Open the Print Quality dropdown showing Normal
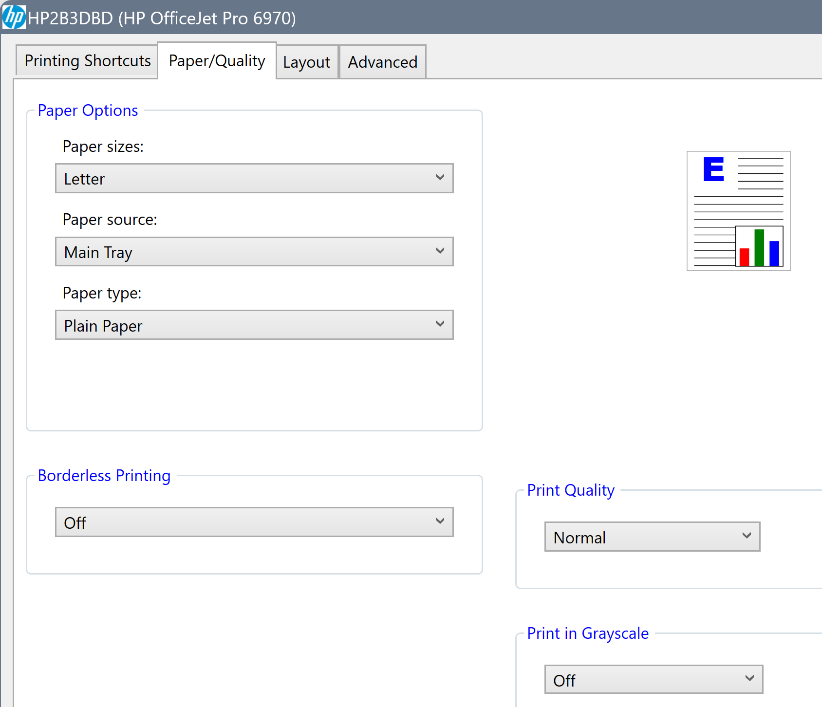The height and width of the screenshot is (707, 822). click(x=652, y=537)
